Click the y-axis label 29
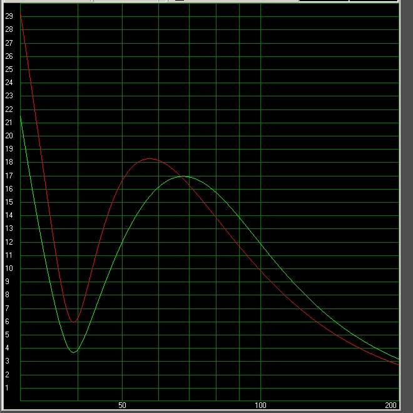The image size is (413, 413). coord(9,16)
